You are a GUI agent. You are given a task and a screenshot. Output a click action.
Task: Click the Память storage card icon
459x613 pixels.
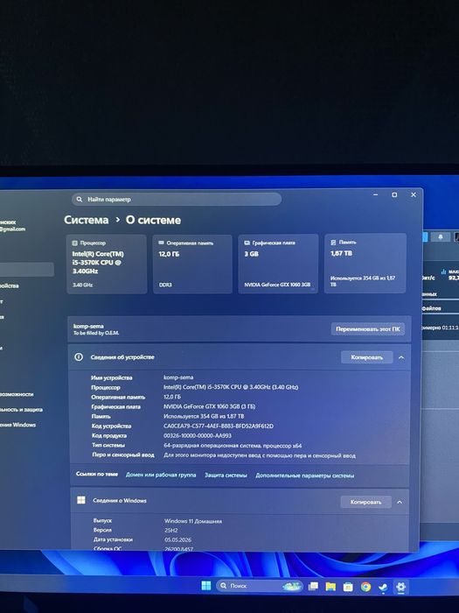pyautogui.click(x=333, y=243)
